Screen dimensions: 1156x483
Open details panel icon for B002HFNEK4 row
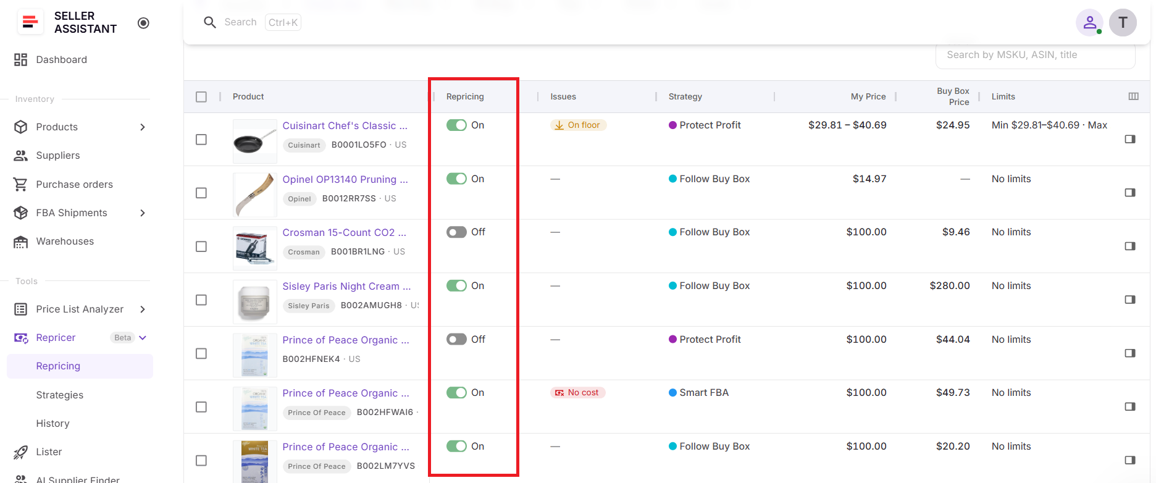1130,353
